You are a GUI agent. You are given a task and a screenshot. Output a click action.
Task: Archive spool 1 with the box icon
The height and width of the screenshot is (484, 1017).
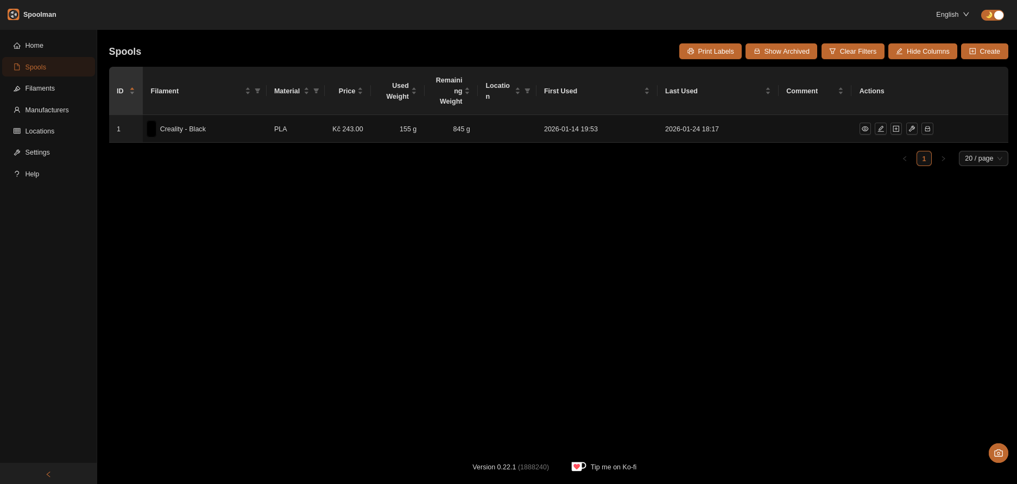927,129
